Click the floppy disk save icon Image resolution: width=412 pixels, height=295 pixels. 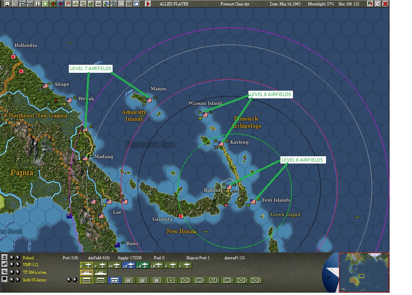tap(7, 4)
